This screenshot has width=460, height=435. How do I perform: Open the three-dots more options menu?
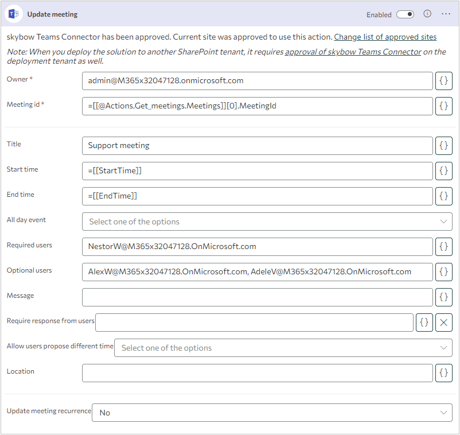[446, 14]
